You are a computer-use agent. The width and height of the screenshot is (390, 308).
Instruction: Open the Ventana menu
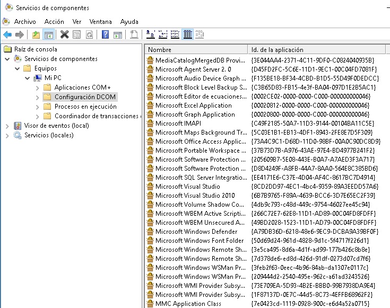pyautogui.click(x=100, y=22)
